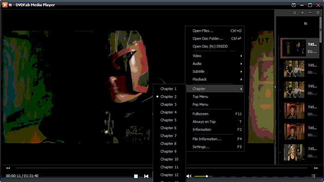Toggle the playlist panel icon at bottom right
Viewport: 324px width, 182px height.
[313, 176]
